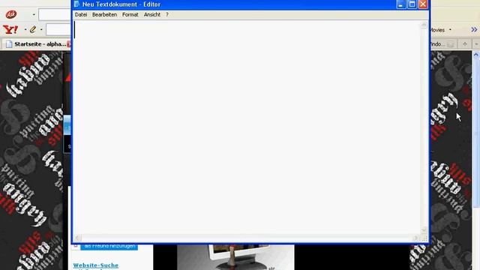
Task: Click the Editor window resize grip
Action: pos(424,238)
